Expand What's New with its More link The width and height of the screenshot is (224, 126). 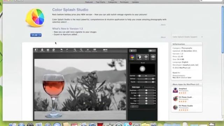163,37
